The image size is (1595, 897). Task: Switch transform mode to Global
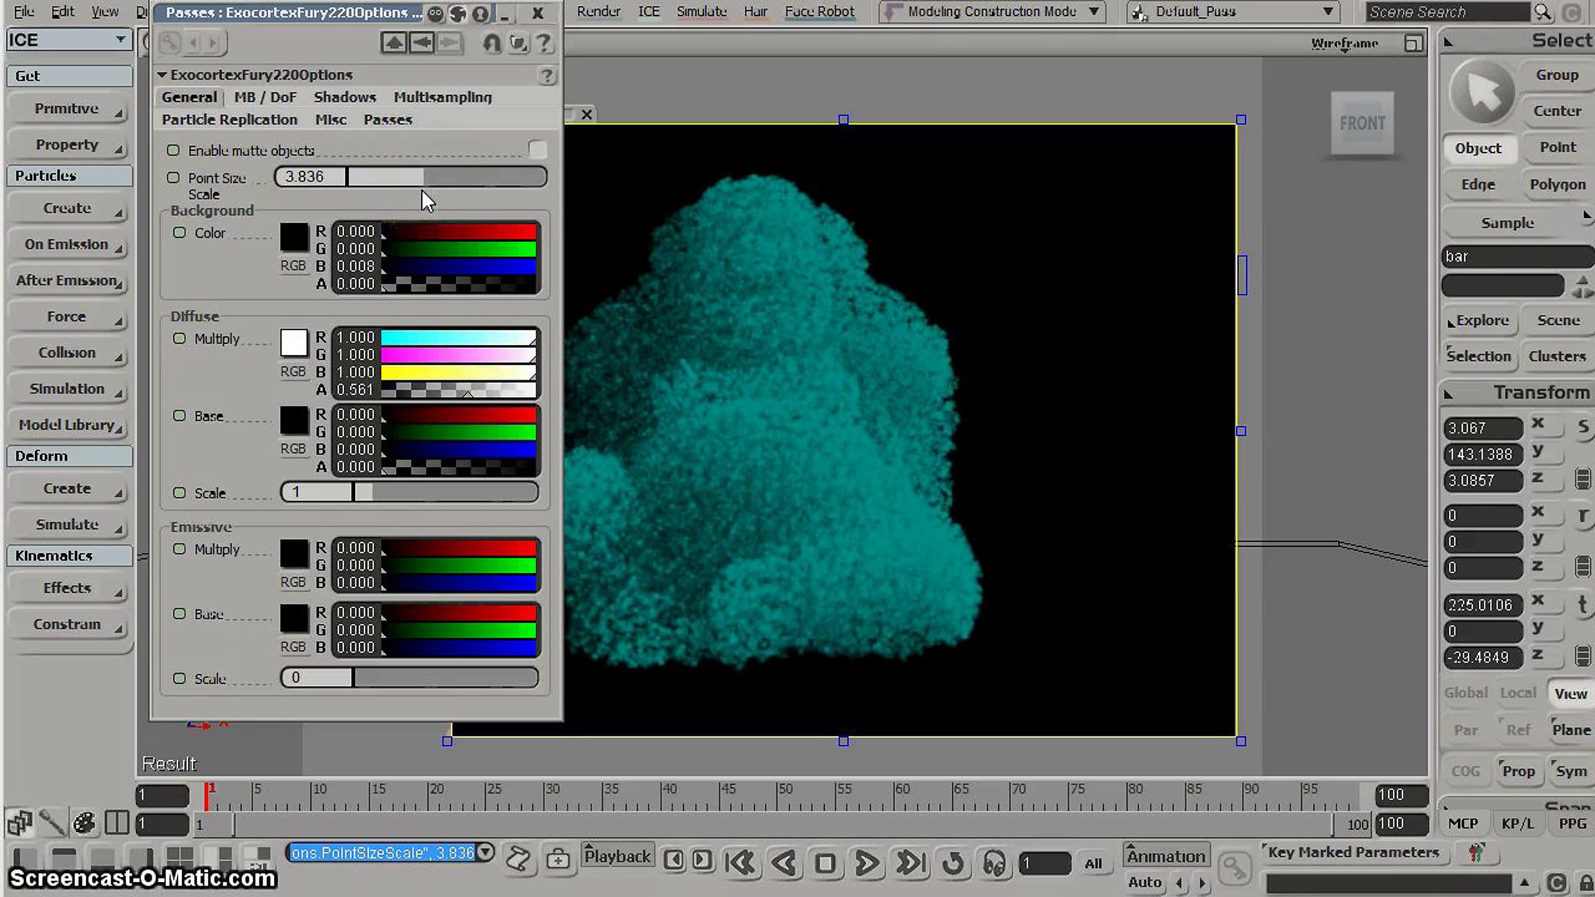coord(1465,693)
